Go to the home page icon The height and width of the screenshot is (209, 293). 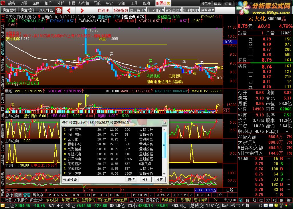click(59, 11)
